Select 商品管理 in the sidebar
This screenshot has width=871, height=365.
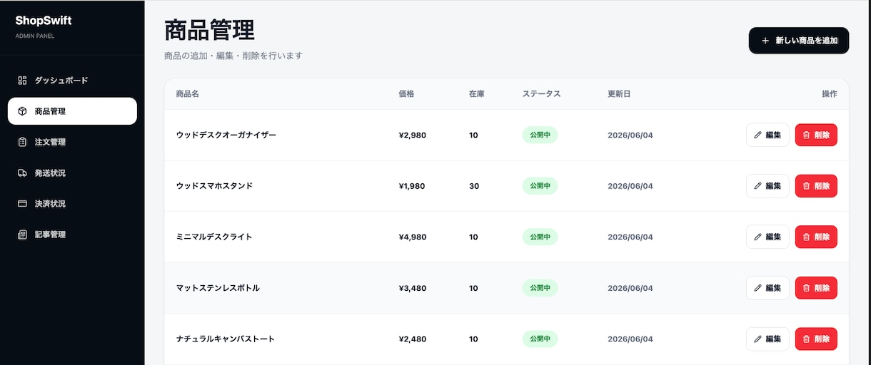(72, 111)
